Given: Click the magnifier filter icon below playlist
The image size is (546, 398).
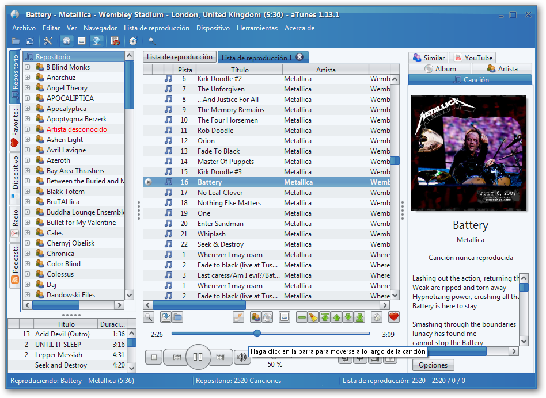Looking at the screenshot, I should [149, 317].
